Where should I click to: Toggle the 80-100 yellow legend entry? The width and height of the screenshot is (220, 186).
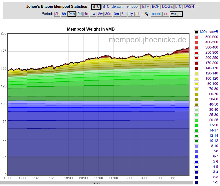click(x=196, y=84)
